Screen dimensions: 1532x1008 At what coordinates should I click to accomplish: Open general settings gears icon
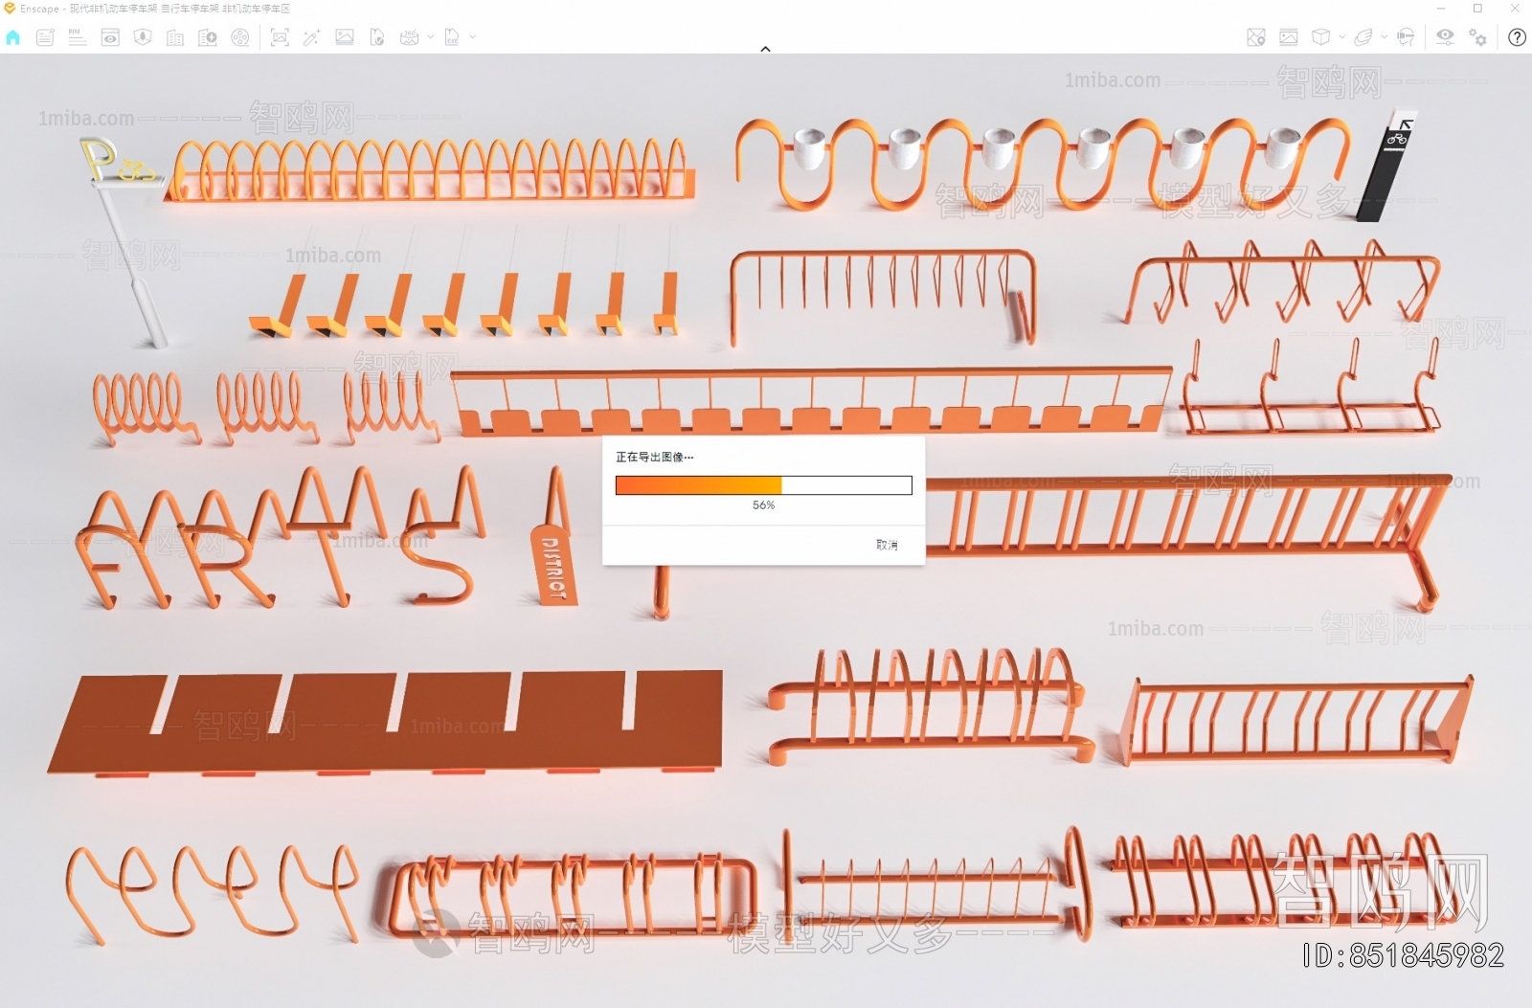click(x=1478, y=37)
